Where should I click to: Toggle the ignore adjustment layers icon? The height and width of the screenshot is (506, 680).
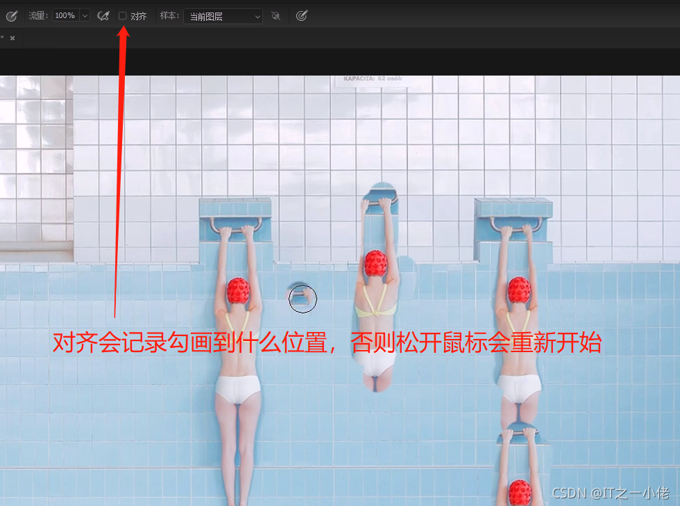[x=276, y=16]
